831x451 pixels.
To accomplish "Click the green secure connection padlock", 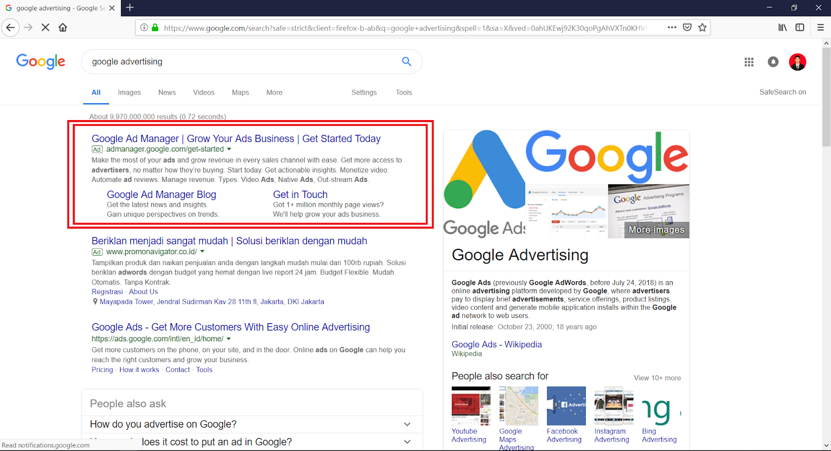I will tap(155, 28).
